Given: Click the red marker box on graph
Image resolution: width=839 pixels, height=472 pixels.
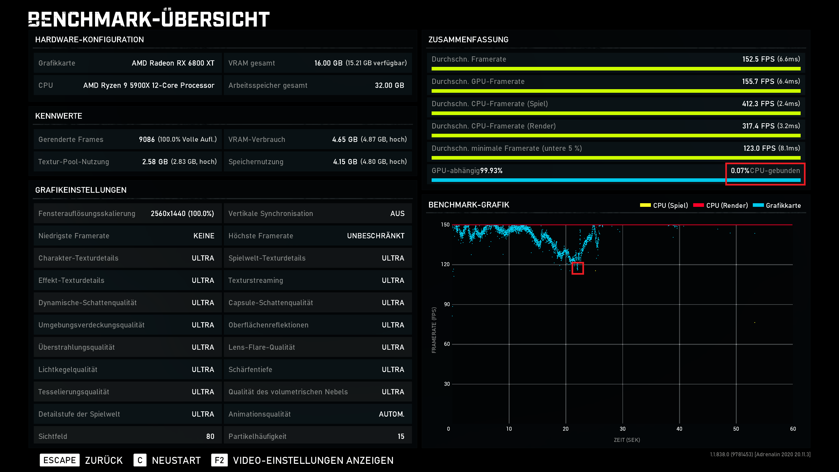Looking at the screenshot, I should pyautogui.click(x=577, y=268).
